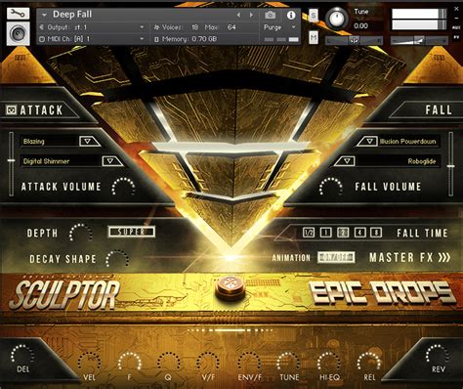Open MASTER FX triple-arrow page

(444, 257)
